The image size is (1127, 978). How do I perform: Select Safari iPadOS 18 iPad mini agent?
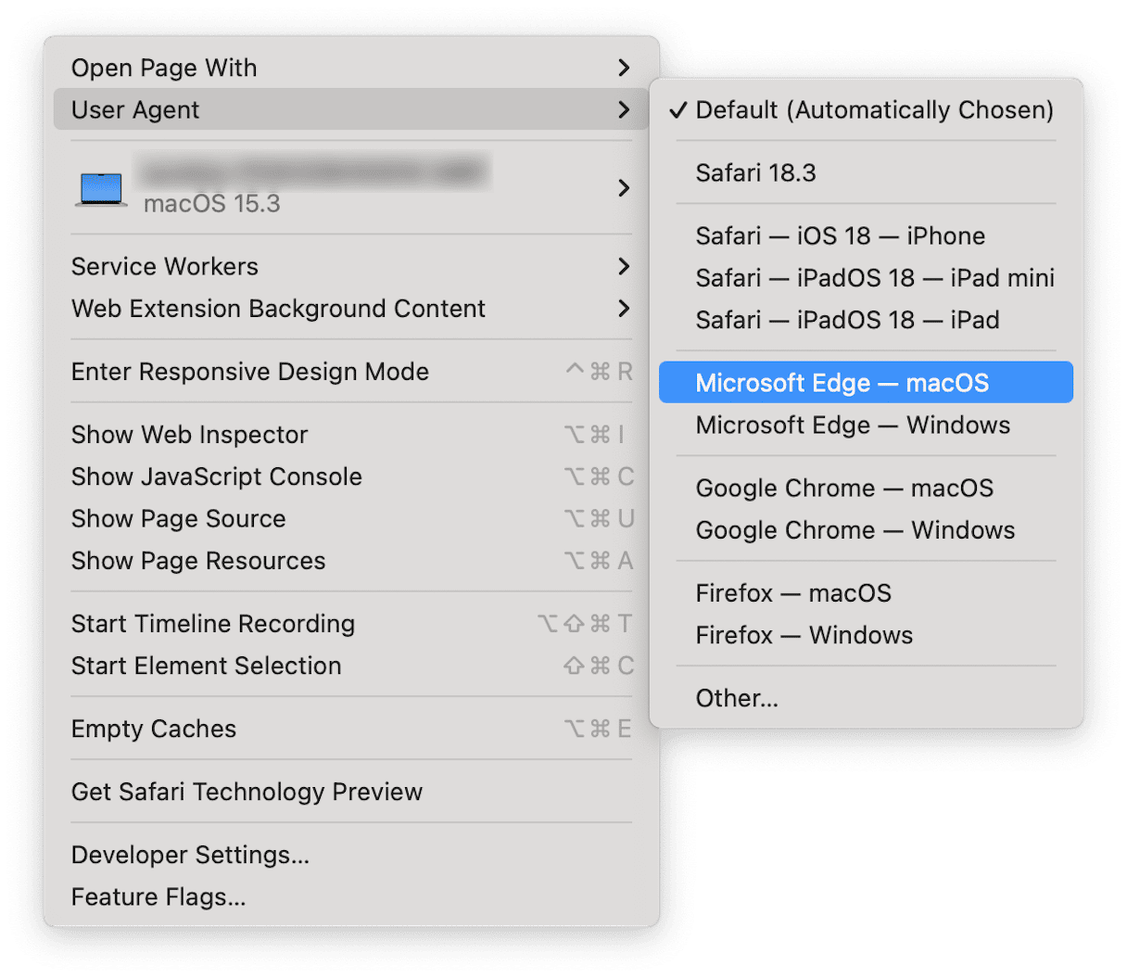pos(866,277)
